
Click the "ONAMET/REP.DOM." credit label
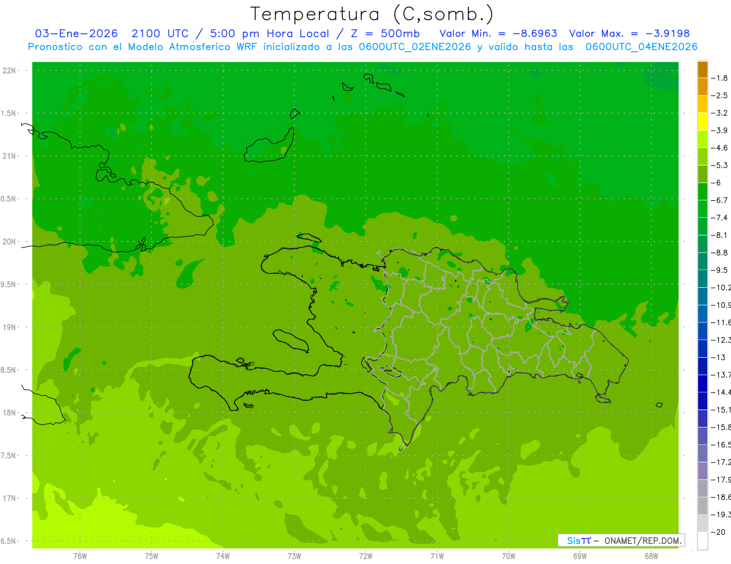coord(642,540)
